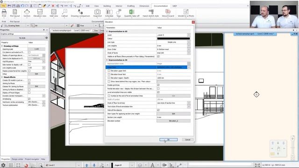Click the text style A icon in bottom toolbar
299x168 pixels.
point(152,165)
